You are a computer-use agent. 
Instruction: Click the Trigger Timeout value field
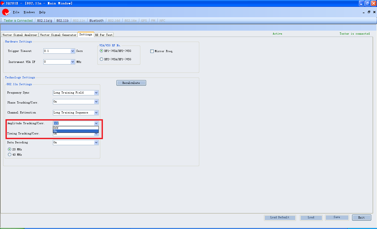[57, 51]
